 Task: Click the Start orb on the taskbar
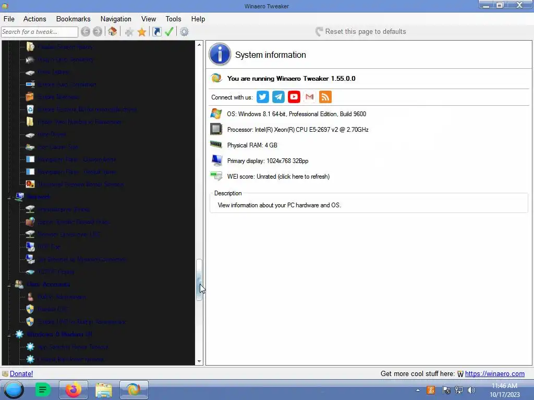[x=14, y=390]
